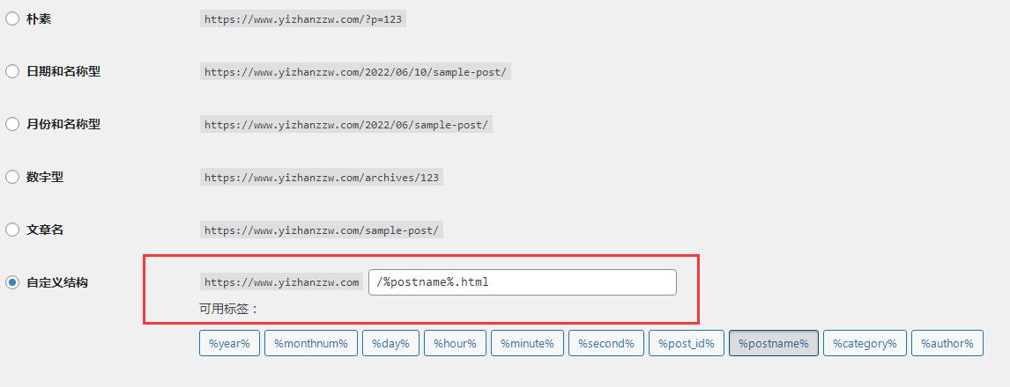
Task: Add the %author% tag button
Action: click(947, 343)
